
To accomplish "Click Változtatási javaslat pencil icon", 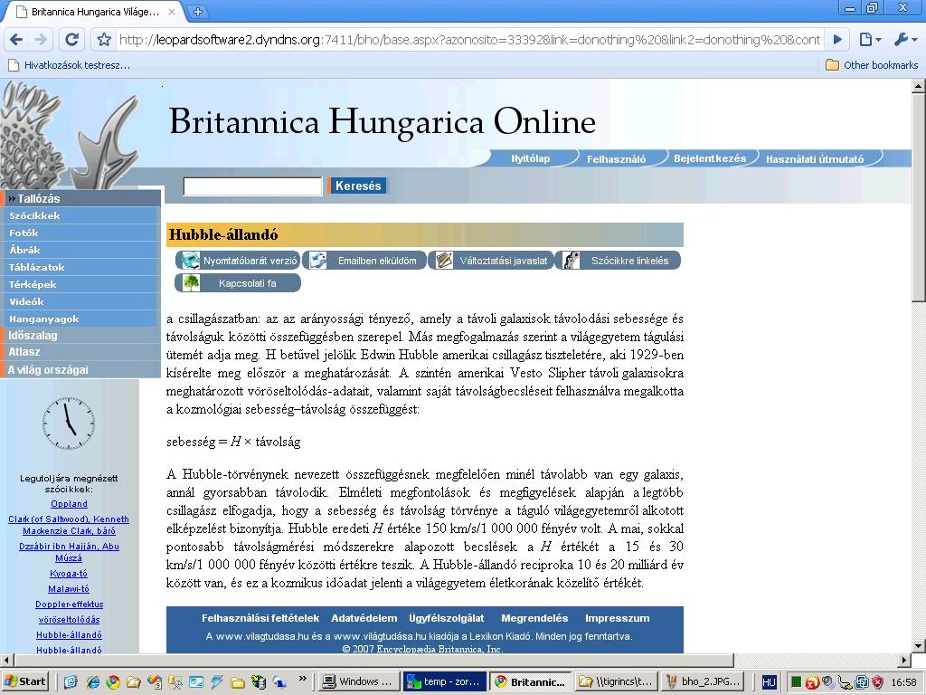I will [444, 260].
